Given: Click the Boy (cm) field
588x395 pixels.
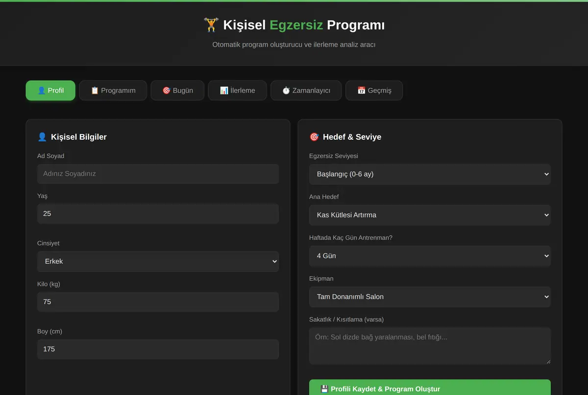Looking at the screenshot, I should tap(158, 349).
